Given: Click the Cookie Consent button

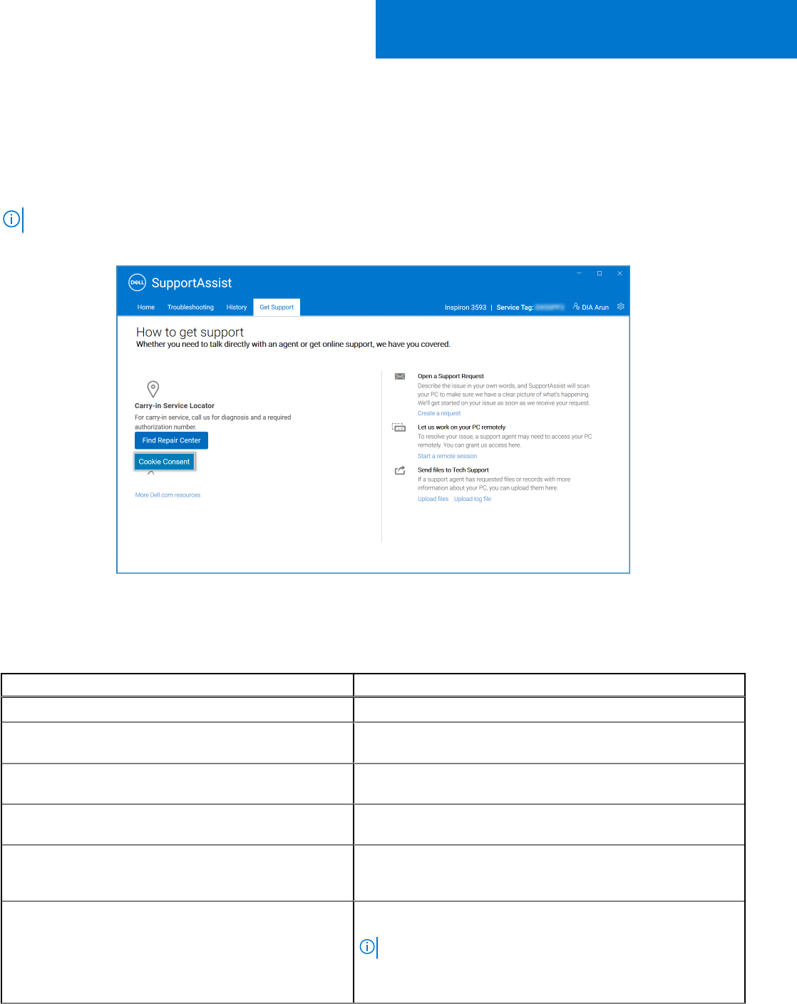Looking at the screenshot, I should click(x=164, y=462).
